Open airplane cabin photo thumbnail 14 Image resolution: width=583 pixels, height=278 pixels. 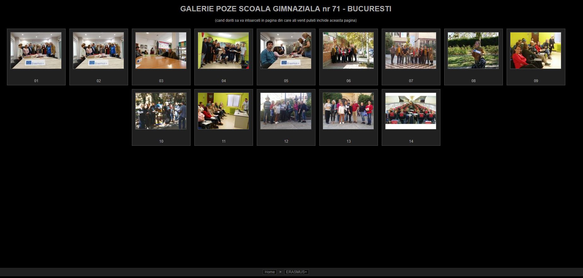pyautogui.click(x=411, y=111)
